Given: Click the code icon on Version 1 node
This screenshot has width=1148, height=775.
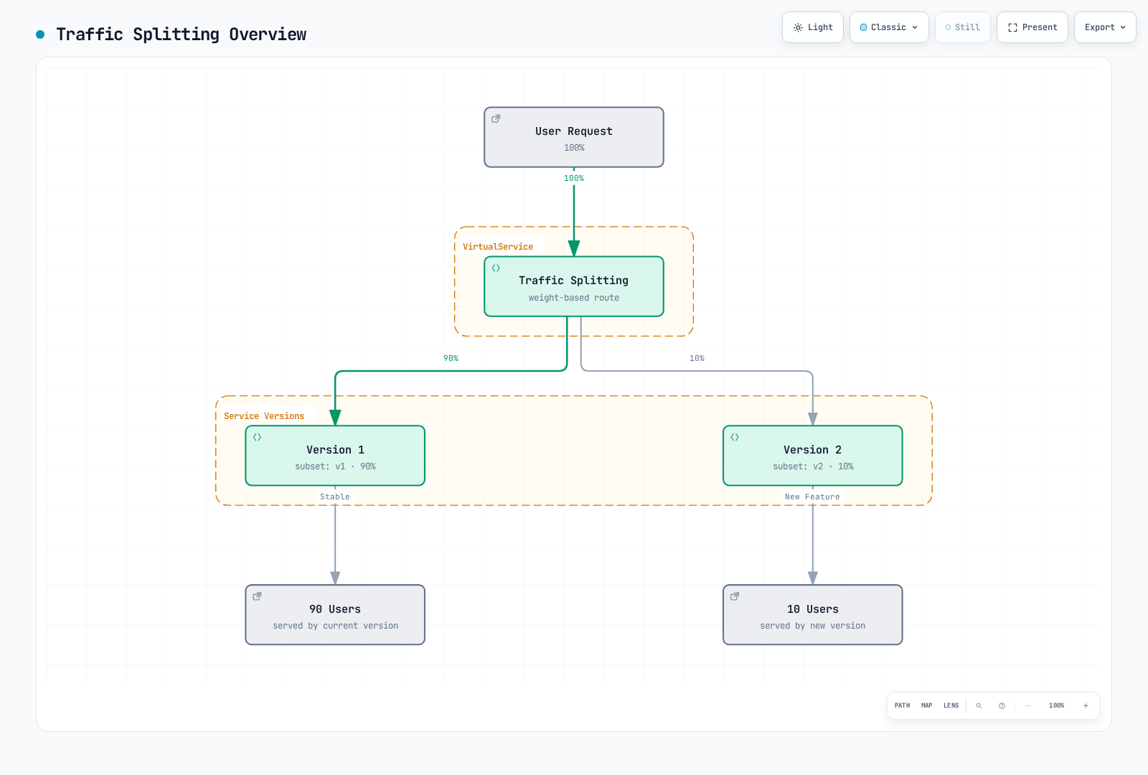Looking at the screenshot, I should point(257,437).
